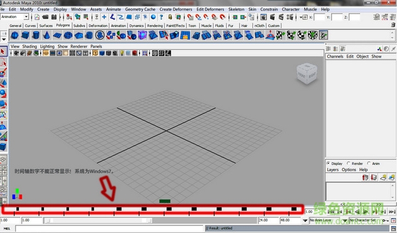Click create new empty layer icon
The width and height of the screenshot is (398, 233).
click(383, 177)
